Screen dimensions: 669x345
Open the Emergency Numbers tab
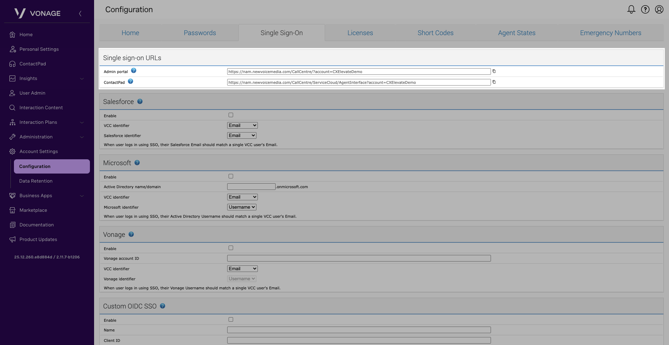tap(610, 33)
